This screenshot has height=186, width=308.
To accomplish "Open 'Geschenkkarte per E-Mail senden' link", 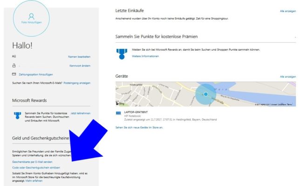I will (32, 162).
